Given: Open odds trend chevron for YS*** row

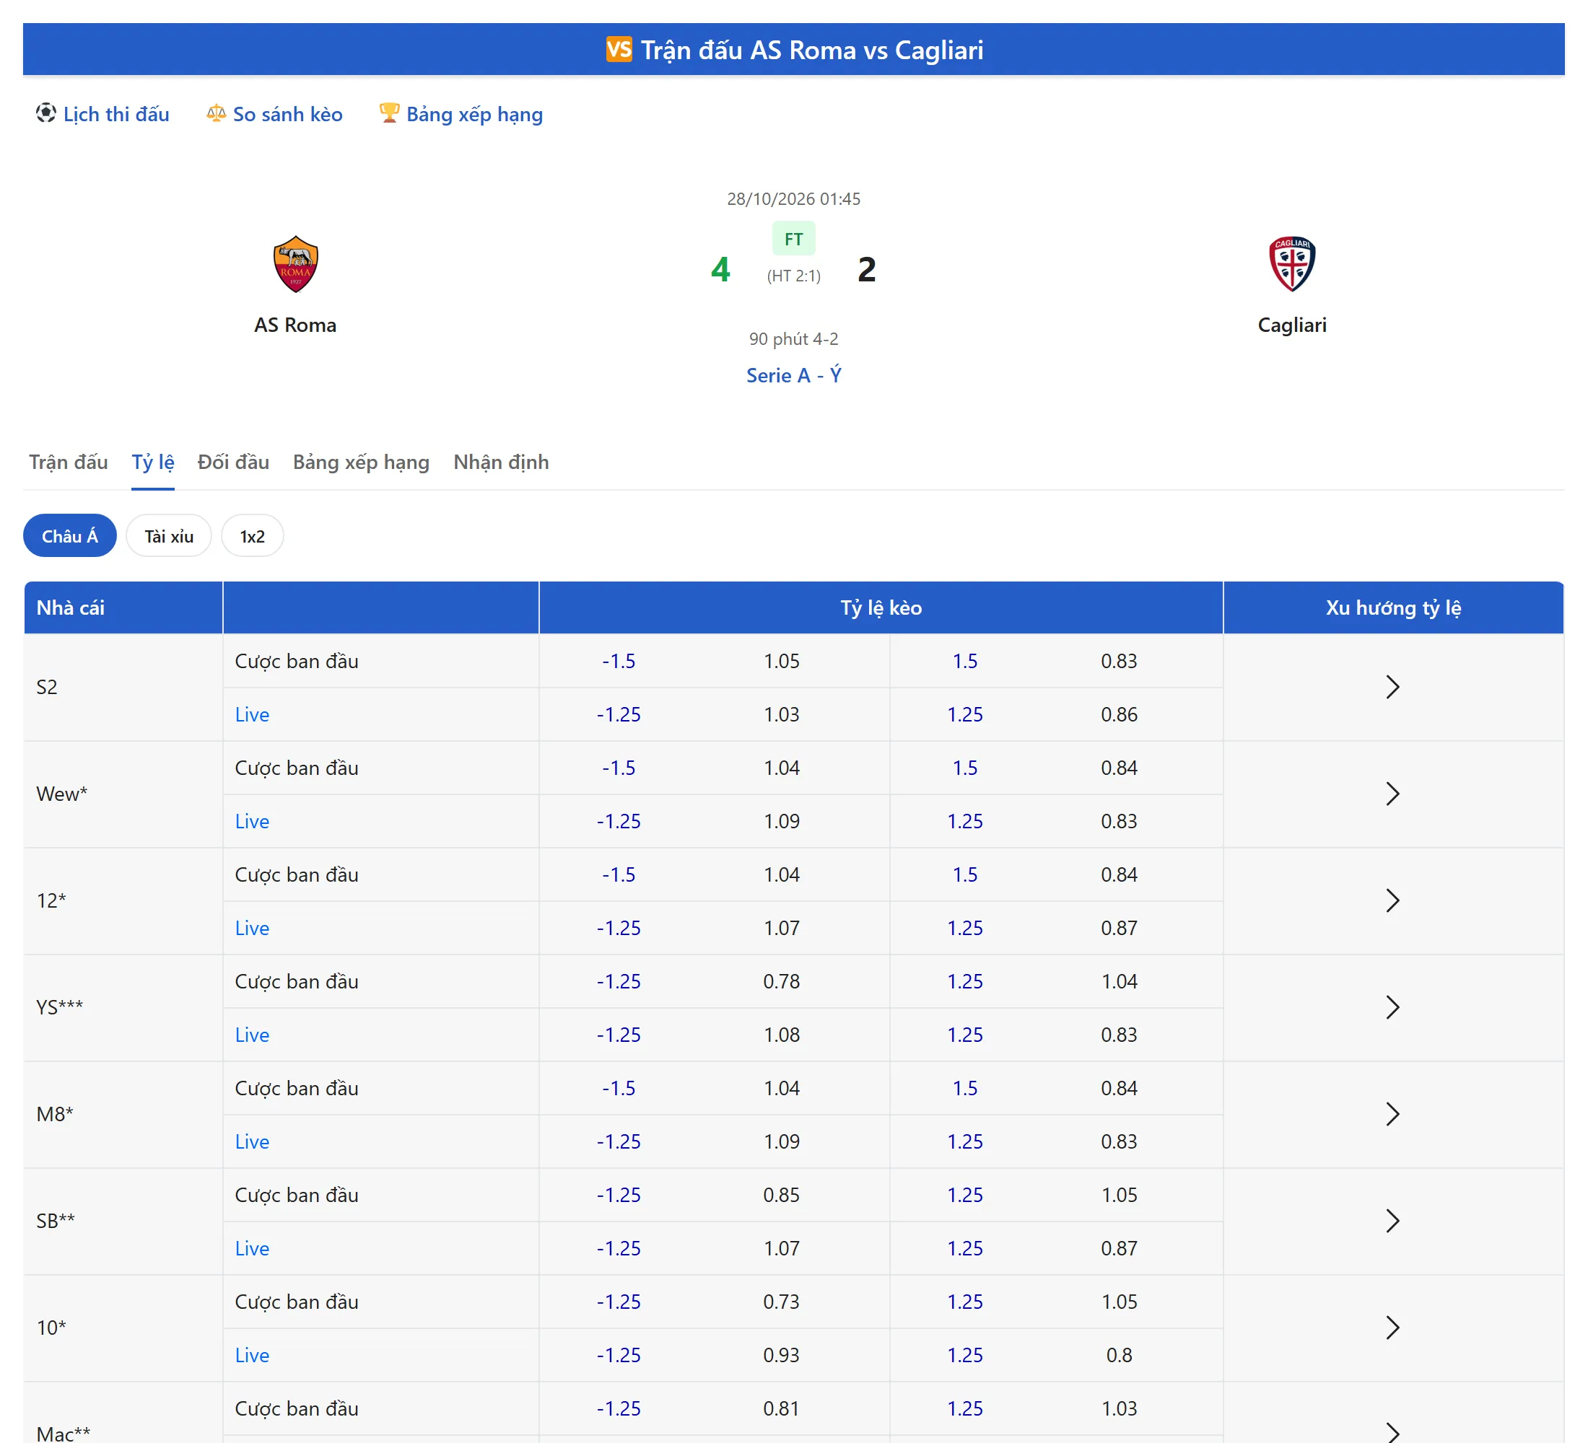Looking at the screenshot, I should pos(1392,1008).
